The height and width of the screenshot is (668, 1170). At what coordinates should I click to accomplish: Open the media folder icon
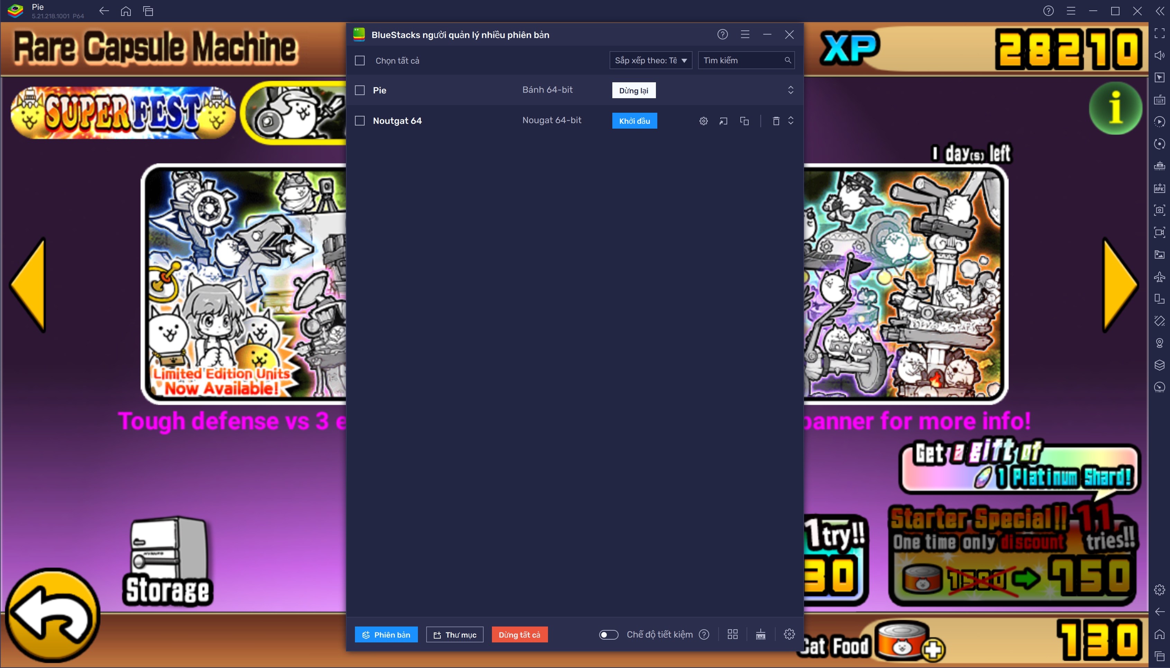pyautogui.click(x=1159, y=254)
